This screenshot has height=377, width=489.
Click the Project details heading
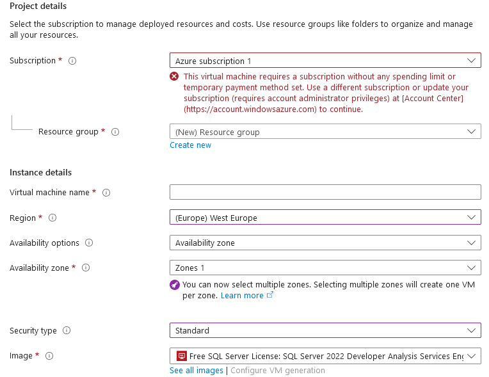[x=38, y=6]
